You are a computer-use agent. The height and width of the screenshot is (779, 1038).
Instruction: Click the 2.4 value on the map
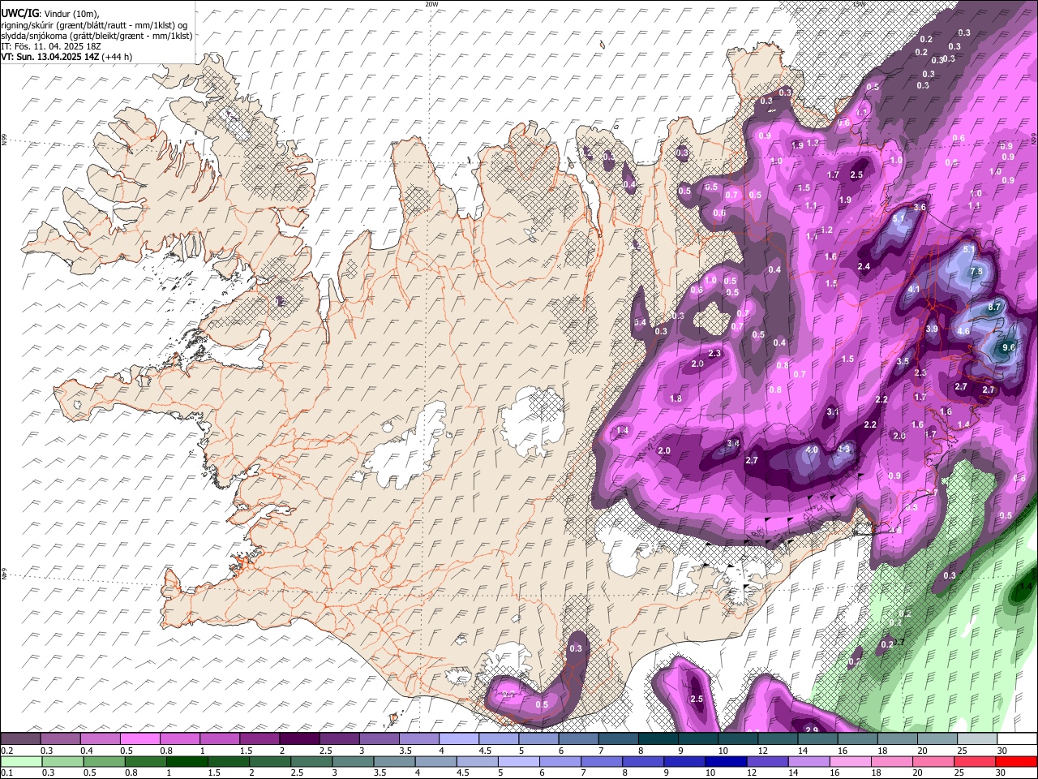pyautogui.click(x=864, y=266)
